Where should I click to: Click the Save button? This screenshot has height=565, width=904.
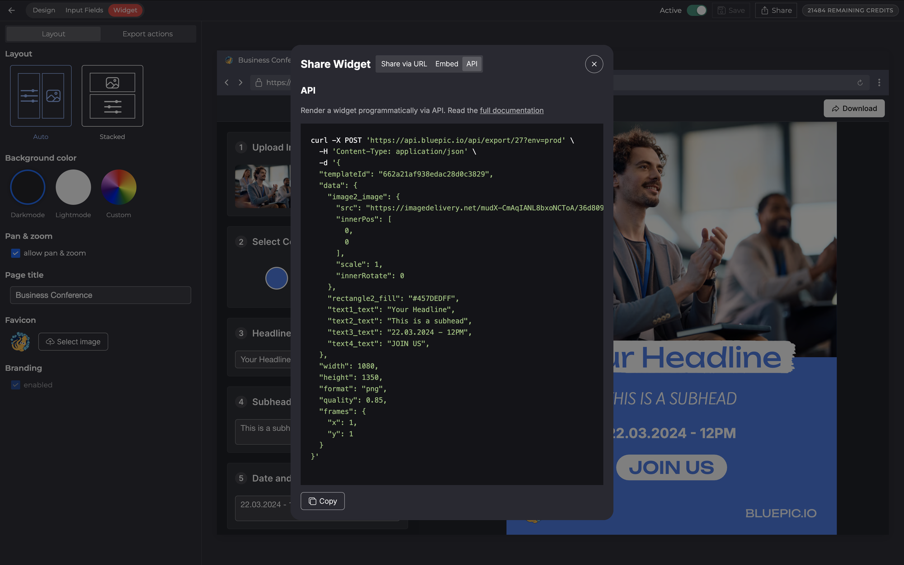pos(731,10)
